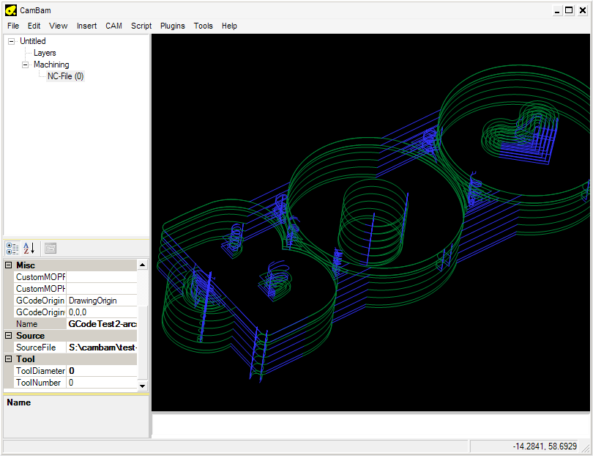Select the NC-File (0) tree item
The height and width of the screenshot is (456, 593).
click(65, 76)
